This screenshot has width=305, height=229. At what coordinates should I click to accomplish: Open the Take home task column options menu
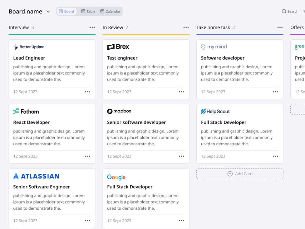point(280,27)
